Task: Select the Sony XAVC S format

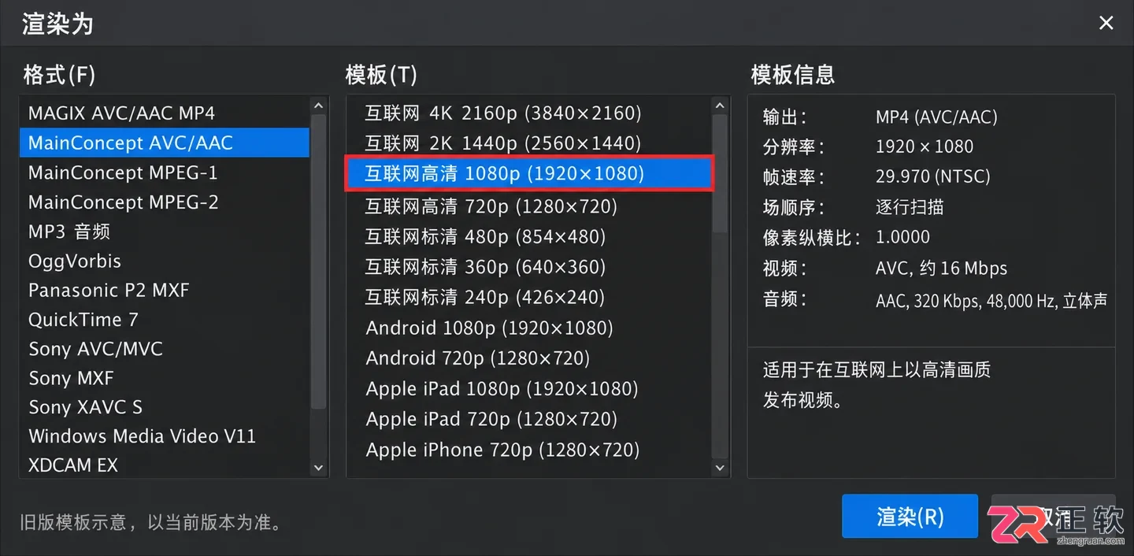Action: click(165, 407)
